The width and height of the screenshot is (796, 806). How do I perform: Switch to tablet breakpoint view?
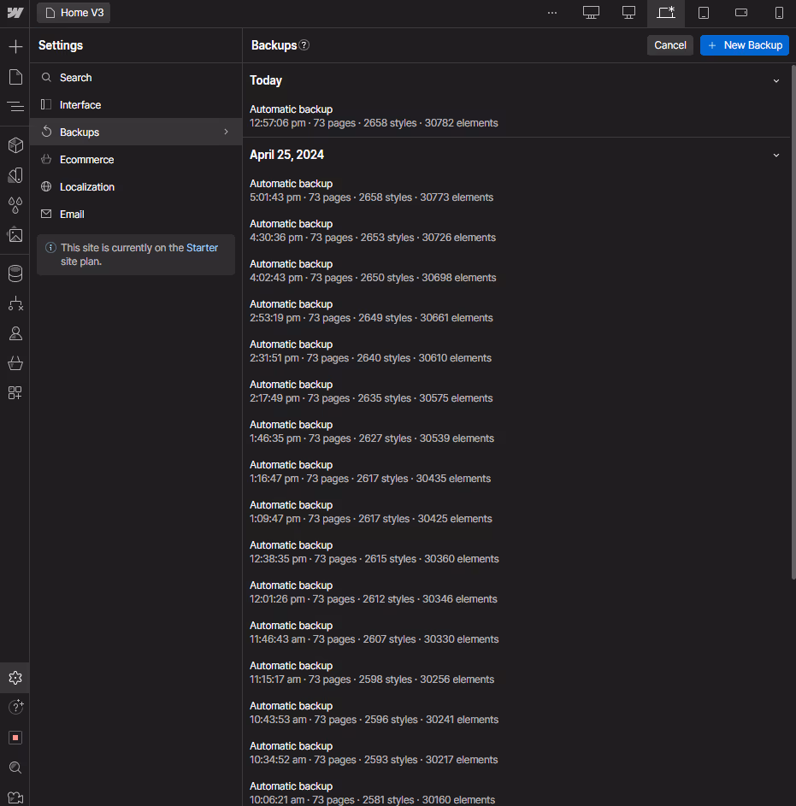[x=705, y=13]
